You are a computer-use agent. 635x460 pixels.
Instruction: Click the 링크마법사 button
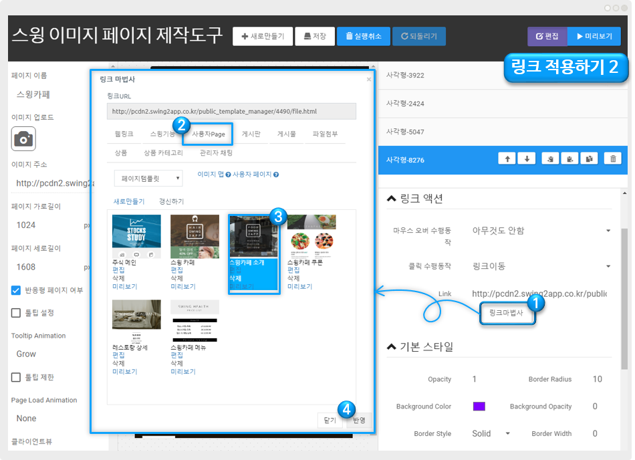(507, 313)
